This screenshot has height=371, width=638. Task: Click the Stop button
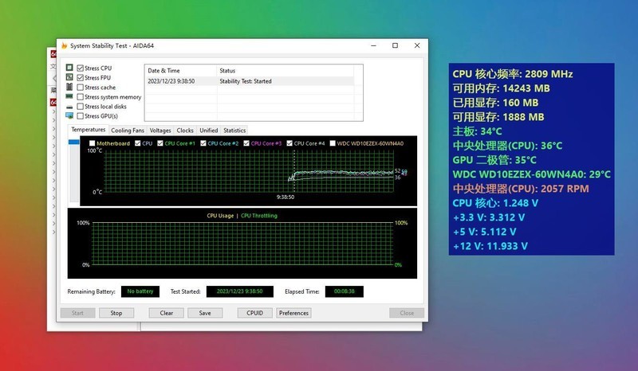pos(116,313)
